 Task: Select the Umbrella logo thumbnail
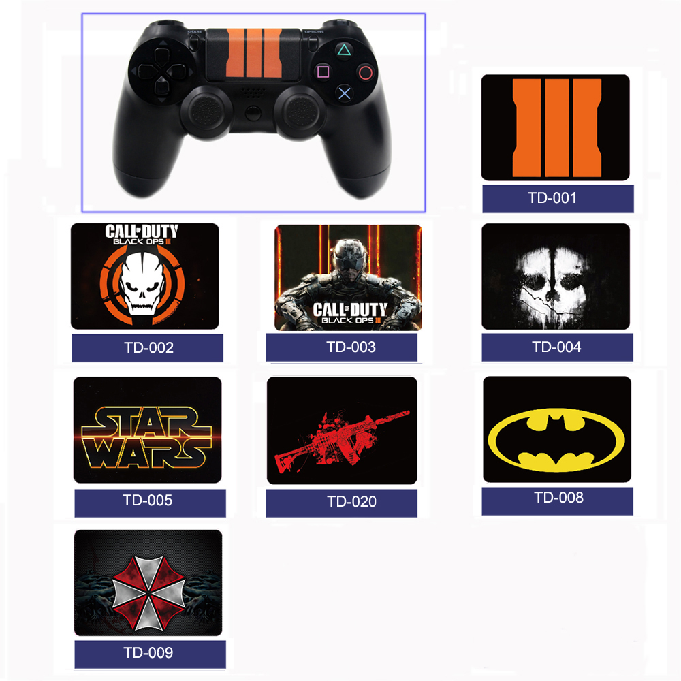click(x=148, y=583)
